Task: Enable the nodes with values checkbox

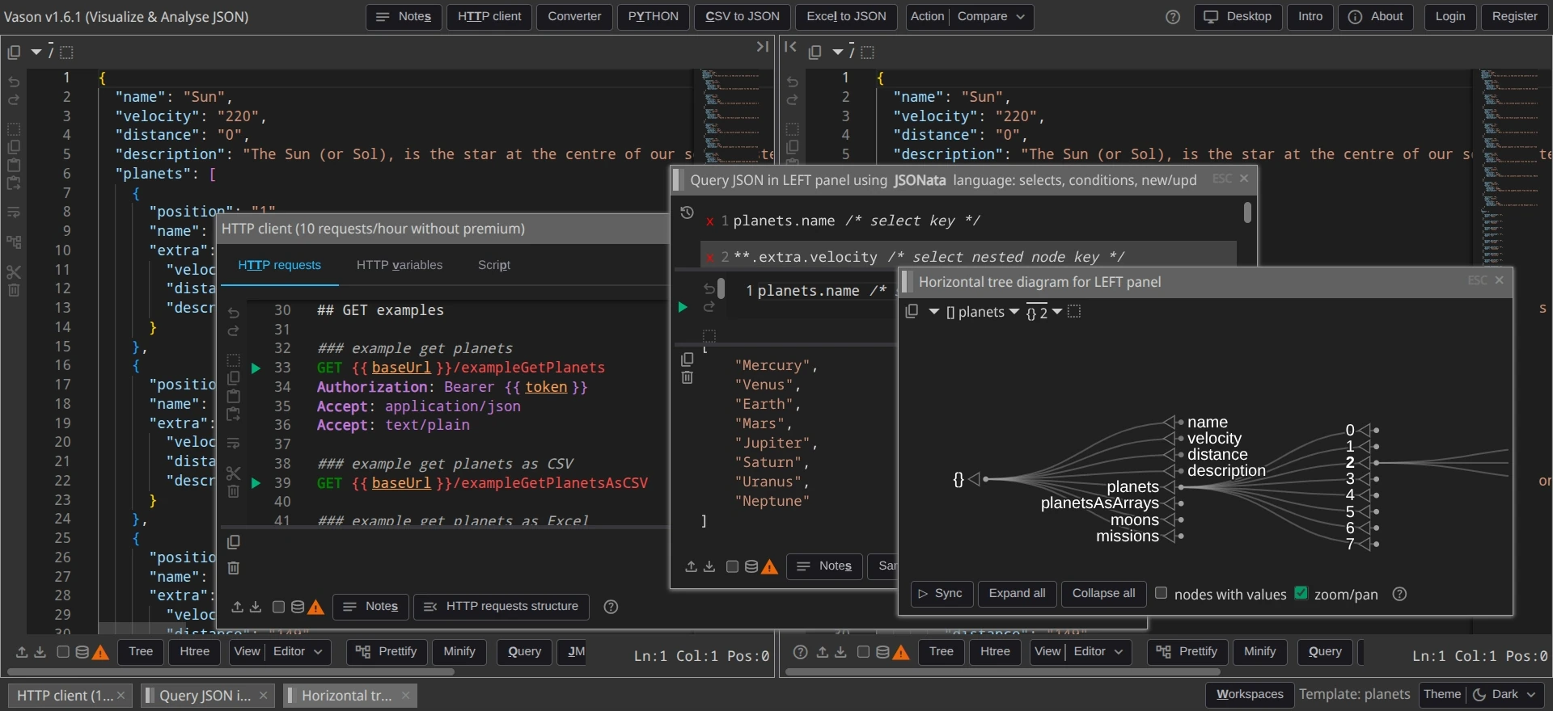Action: click(x=1162, y=593)
